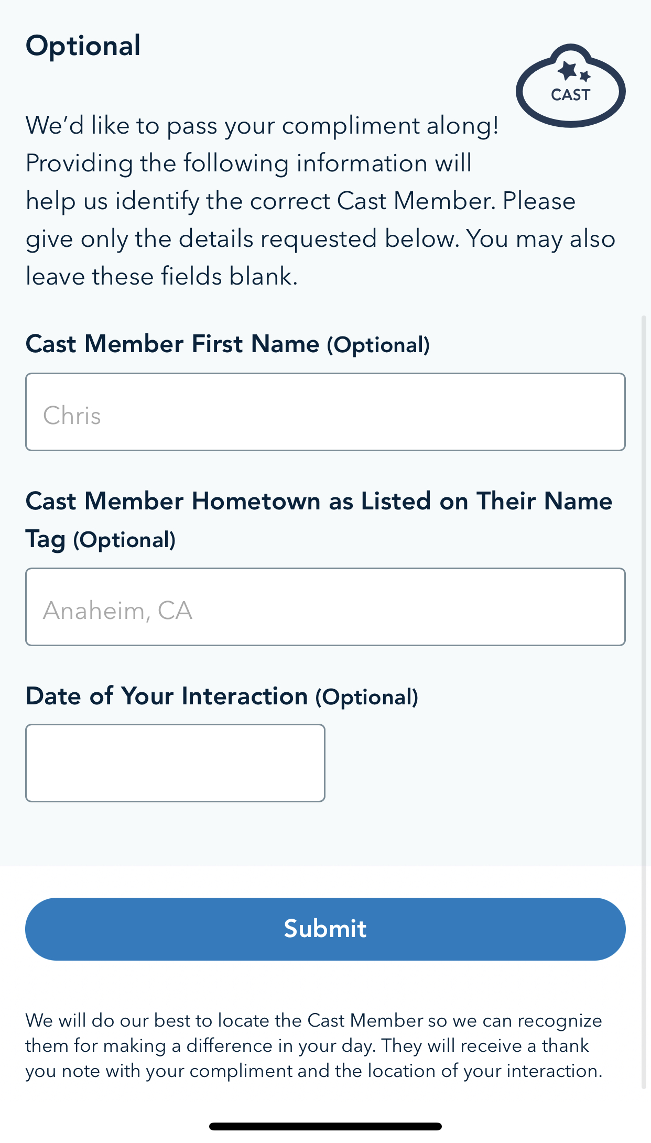Click "(Optional)" beside the First Name label

(x=378, y=345)
